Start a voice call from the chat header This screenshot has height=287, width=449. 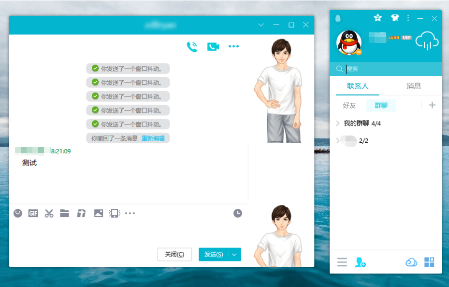tap(192, 47)
